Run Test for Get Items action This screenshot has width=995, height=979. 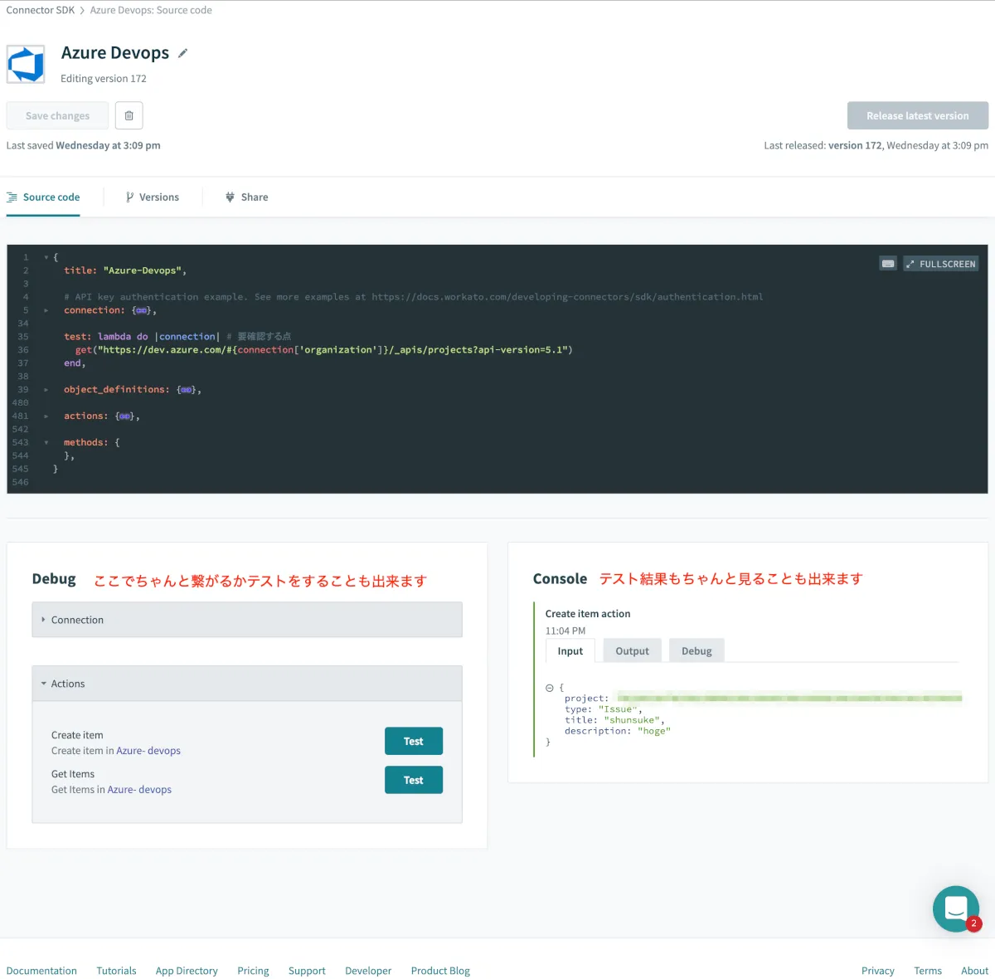point(413,780)
